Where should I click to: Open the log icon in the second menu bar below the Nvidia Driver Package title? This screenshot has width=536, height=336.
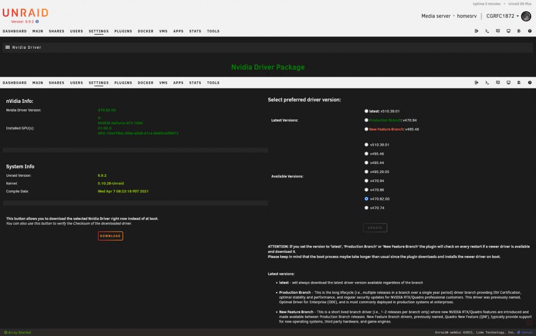click(x=519, y=83)
